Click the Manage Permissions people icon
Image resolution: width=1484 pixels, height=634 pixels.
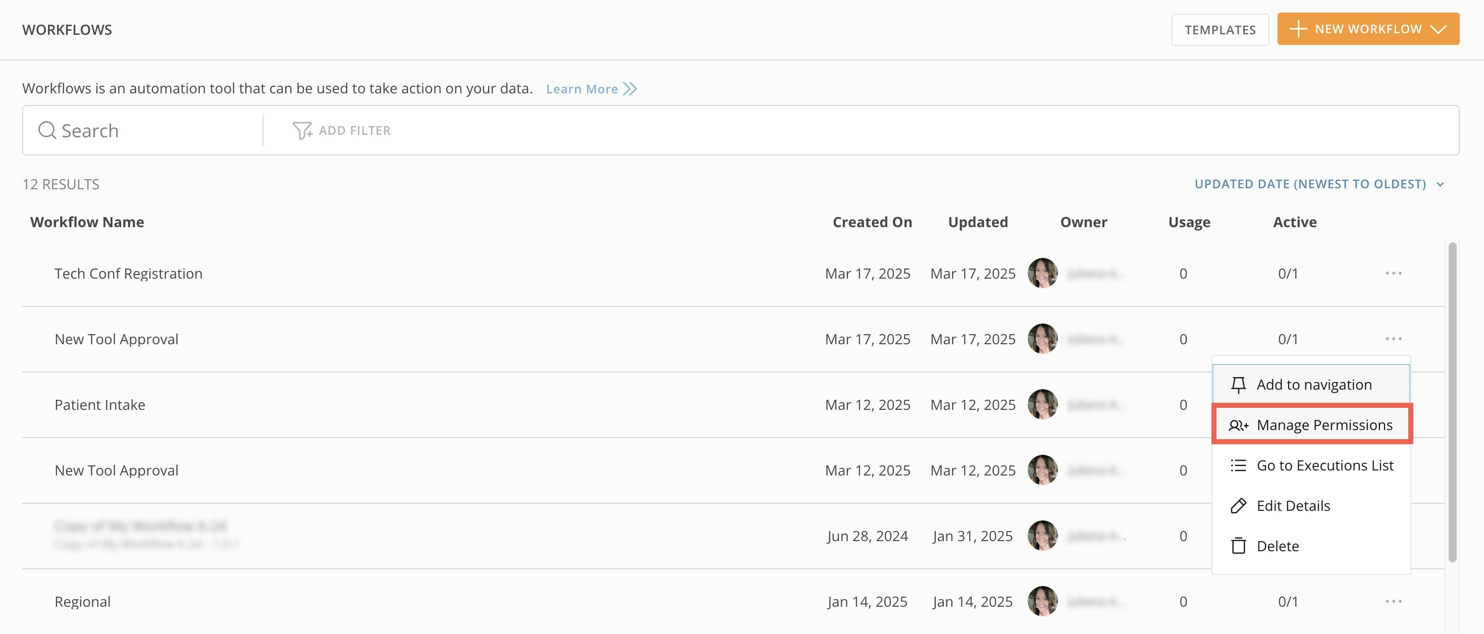pos(1238,426)
